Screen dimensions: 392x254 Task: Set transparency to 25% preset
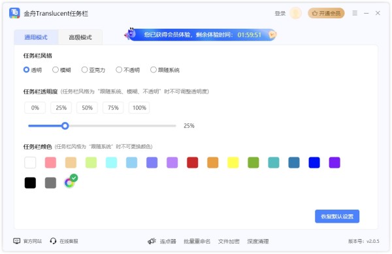61,108
